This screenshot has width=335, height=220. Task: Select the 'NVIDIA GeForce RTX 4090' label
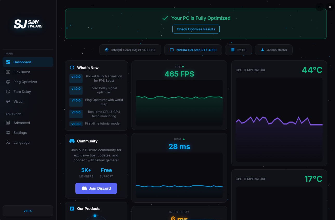196,50
